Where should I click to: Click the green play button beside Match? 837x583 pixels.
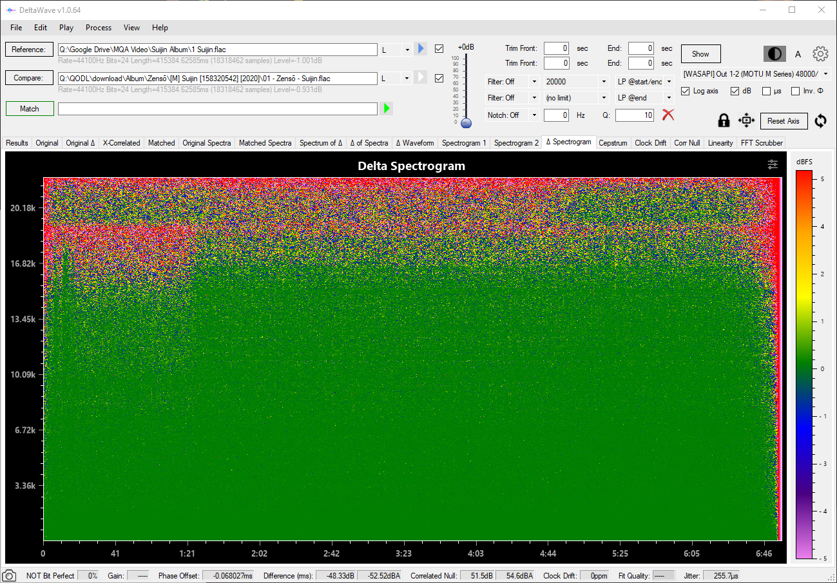point(387,108)
